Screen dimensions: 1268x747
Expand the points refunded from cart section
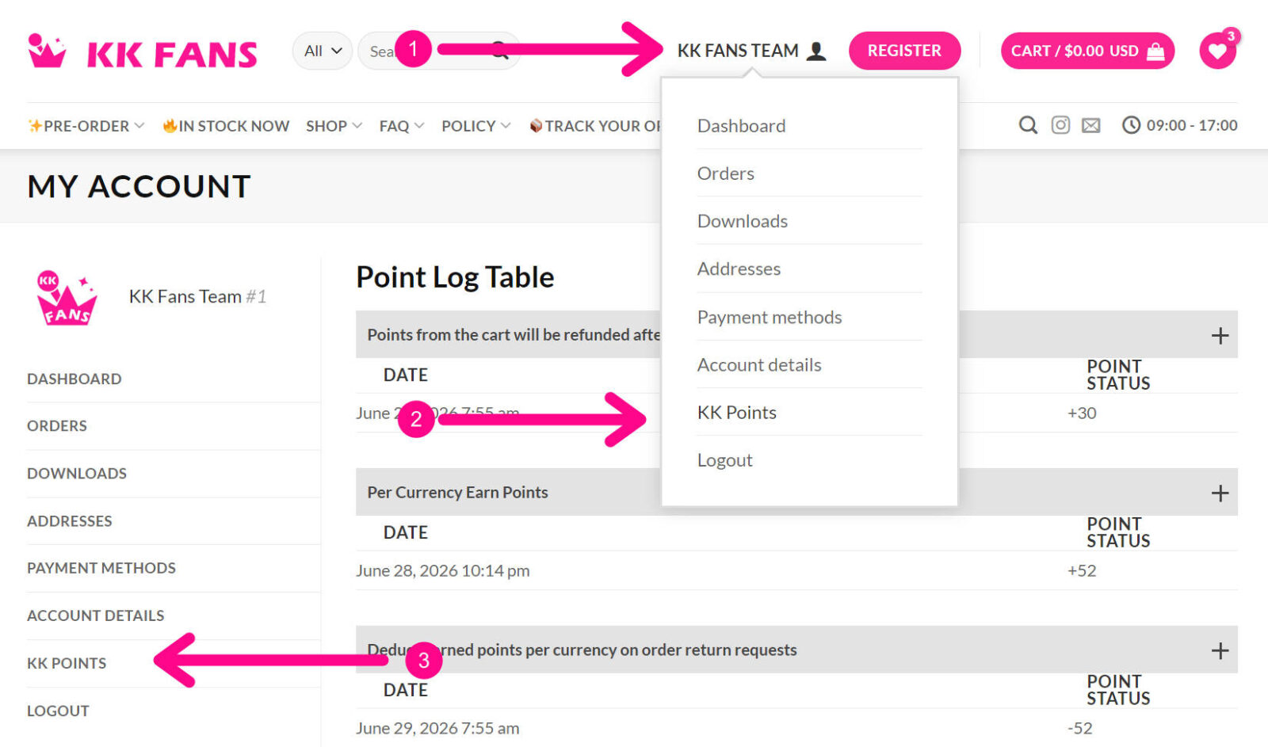[1220, 335]
